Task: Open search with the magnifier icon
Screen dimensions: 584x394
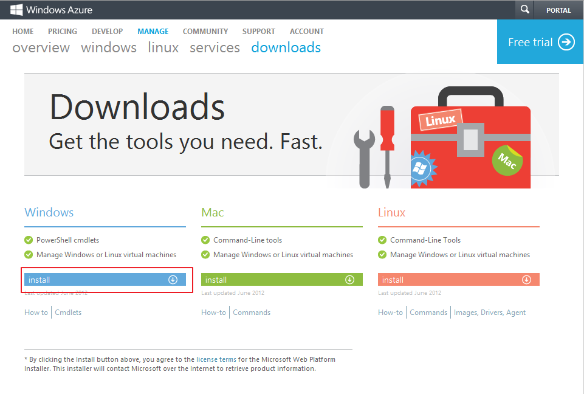Action: pyautogui.click(x=525, y=9)
